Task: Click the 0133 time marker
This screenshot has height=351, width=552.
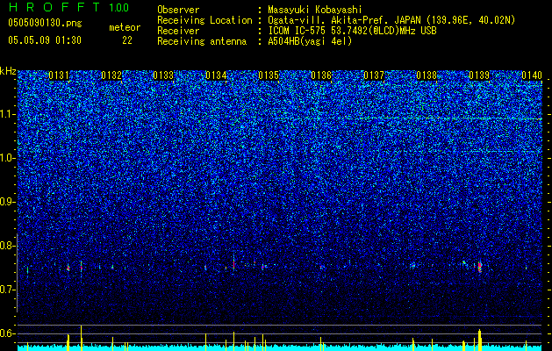Action: pos(164,75)
